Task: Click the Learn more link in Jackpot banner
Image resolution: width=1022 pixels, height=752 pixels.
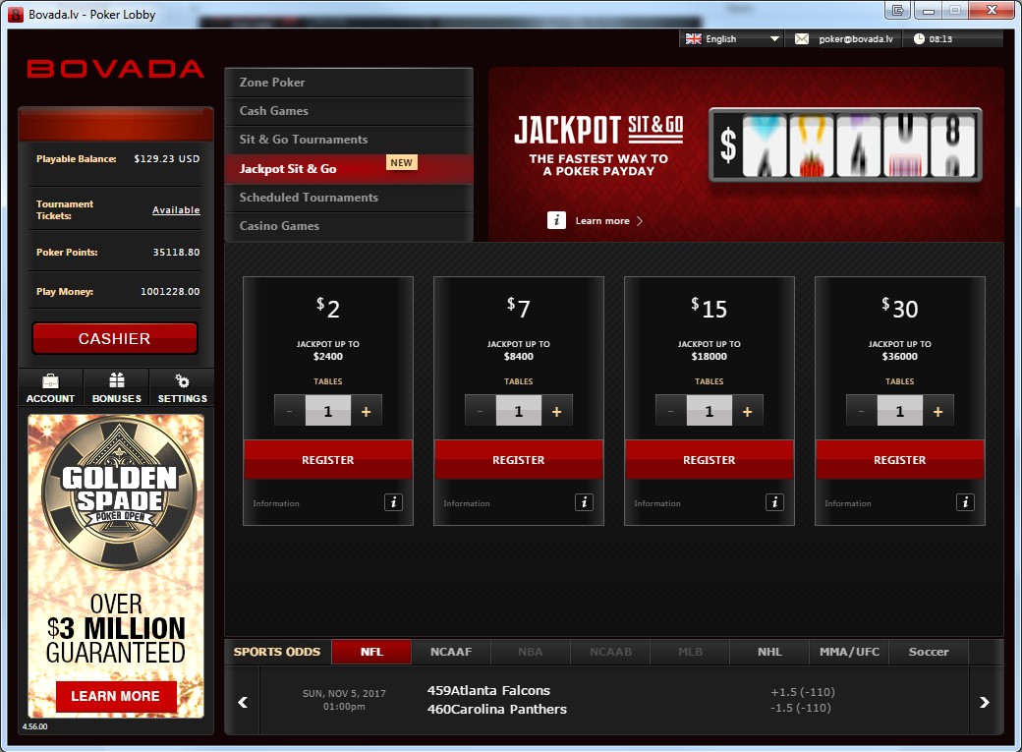Action: coord(602,221)
